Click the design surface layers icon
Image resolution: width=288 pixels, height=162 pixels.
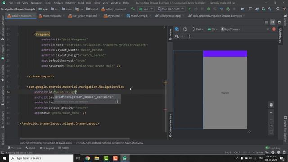176,29
